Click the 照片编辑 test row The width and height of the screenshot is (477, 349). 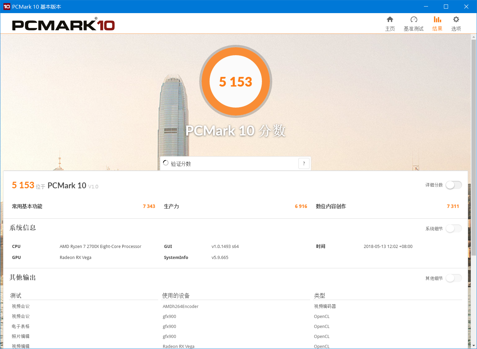point(21,336)
